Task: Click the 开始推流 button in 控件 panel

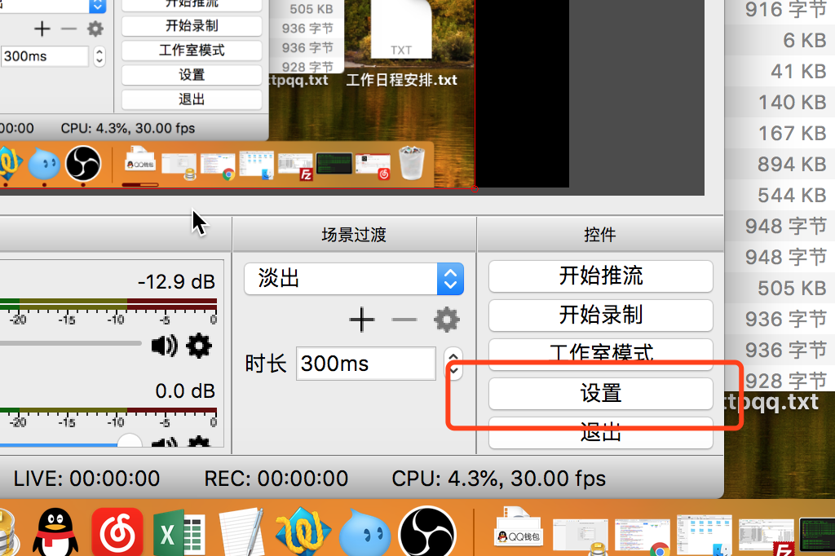Action: 601,276
